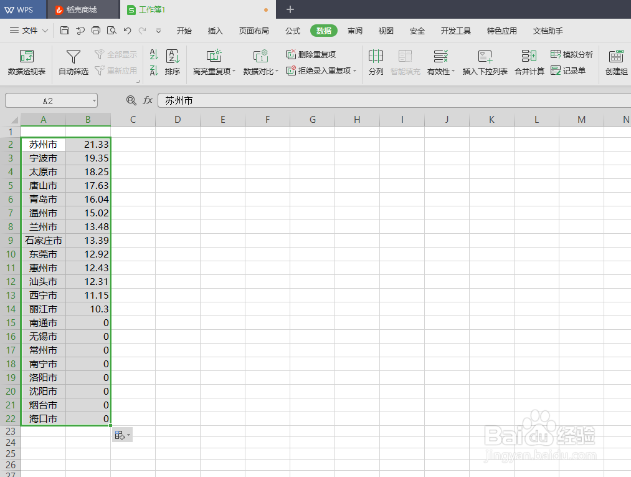Sort ascending with A-Z icon
The height and width of the screenshot is (477, 631).
tap(154, 54)
